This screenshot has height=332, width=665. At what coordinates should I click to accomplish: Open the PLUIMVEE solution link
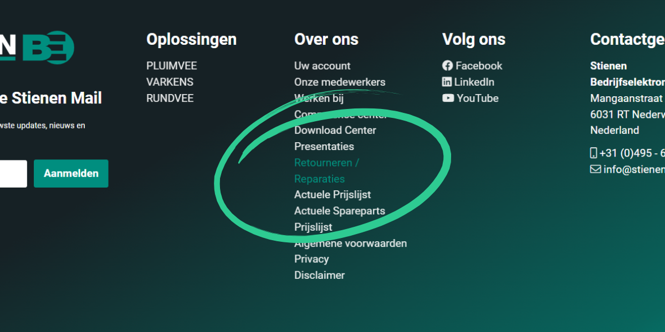pos(171,66)
